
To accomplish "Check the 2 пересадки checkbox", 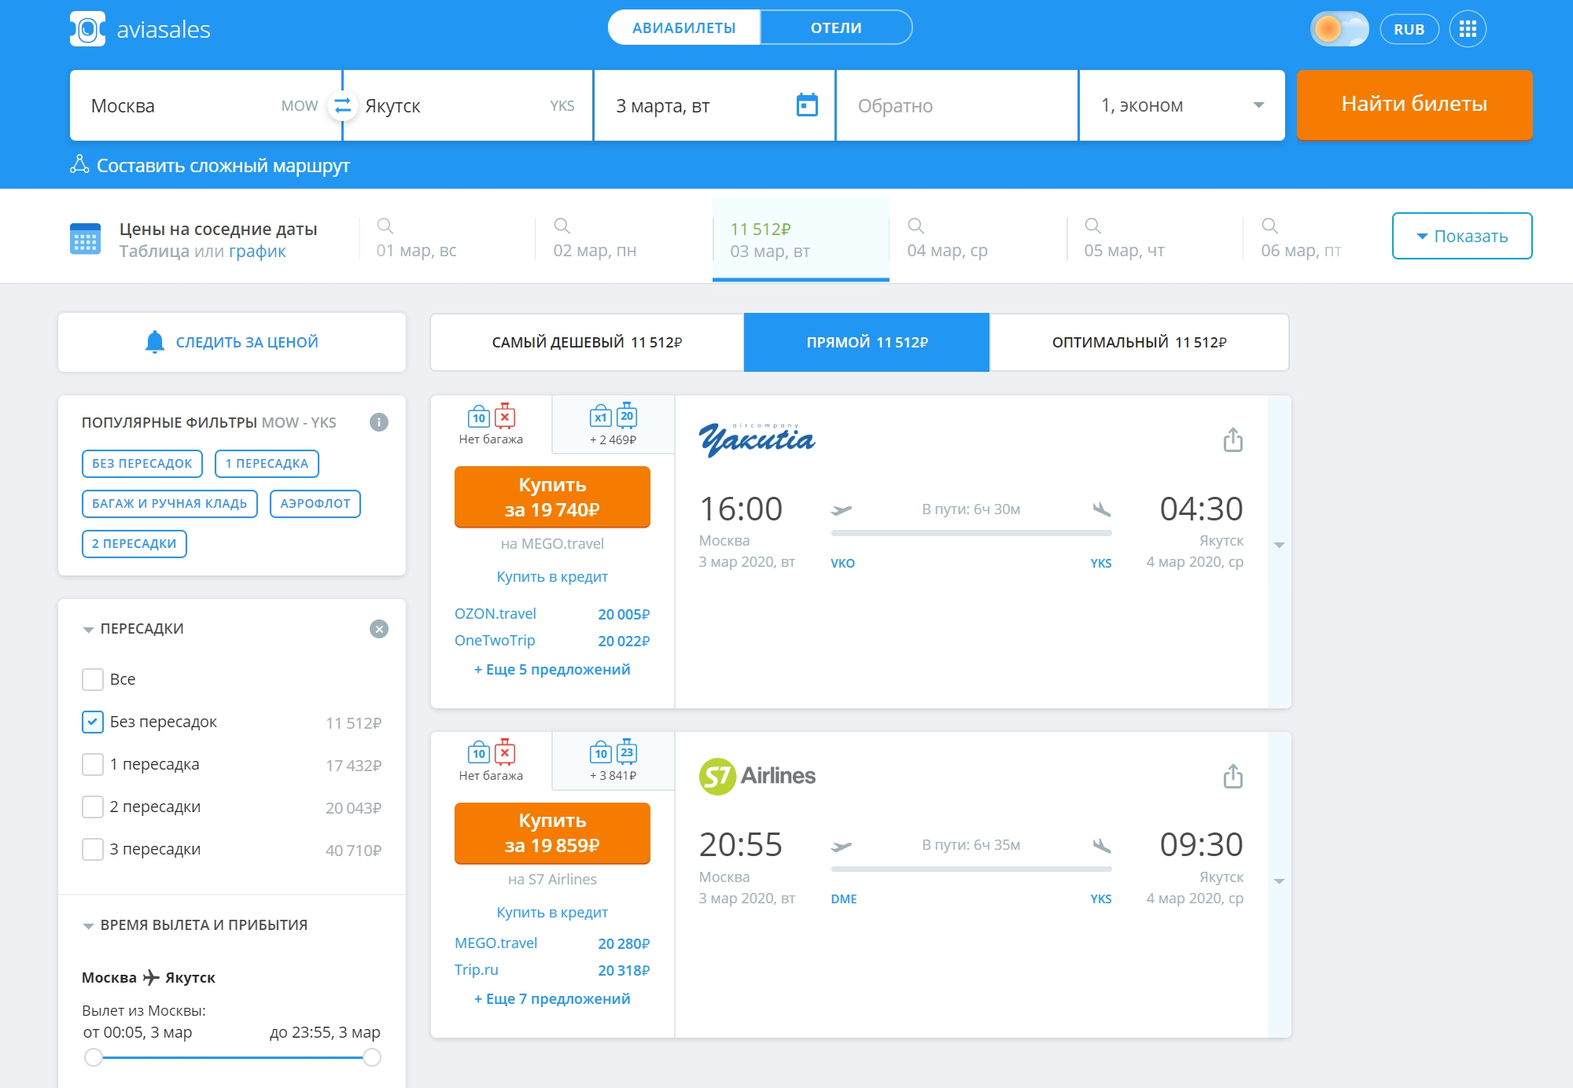I will tap(93, 807).
